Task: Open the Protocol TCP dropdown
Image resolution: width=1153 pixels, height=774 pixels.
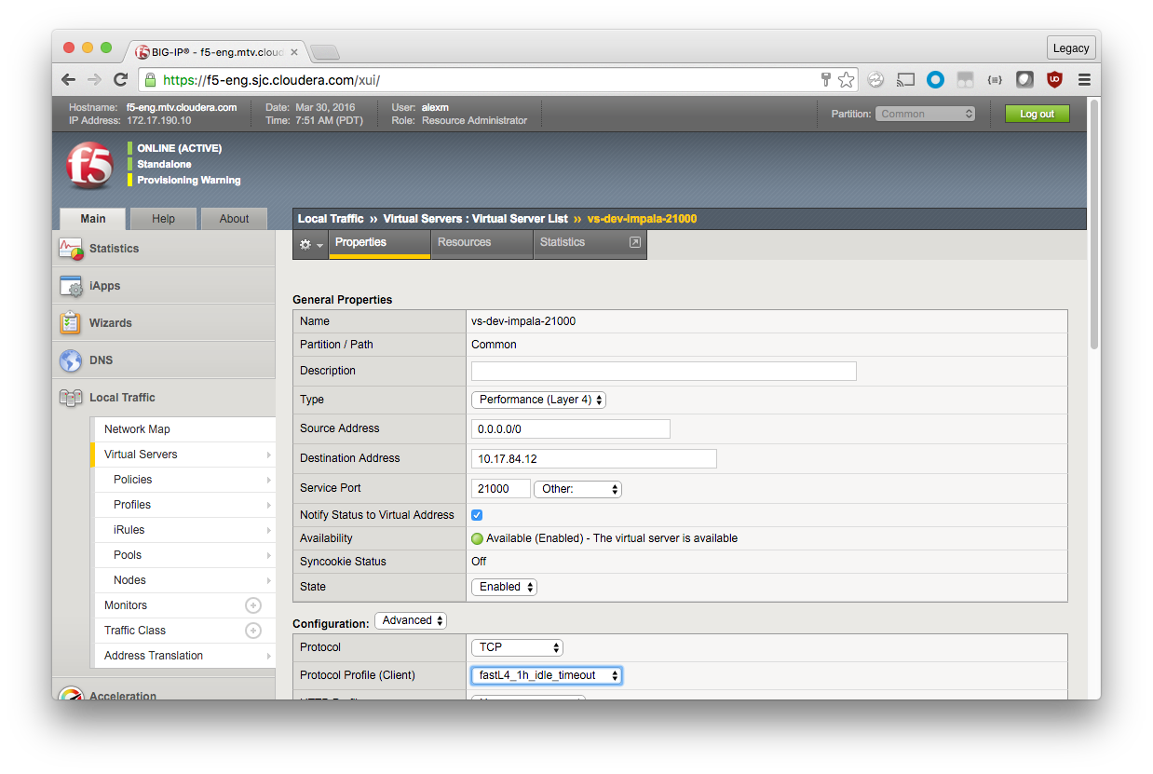Action: coord(518,647)
